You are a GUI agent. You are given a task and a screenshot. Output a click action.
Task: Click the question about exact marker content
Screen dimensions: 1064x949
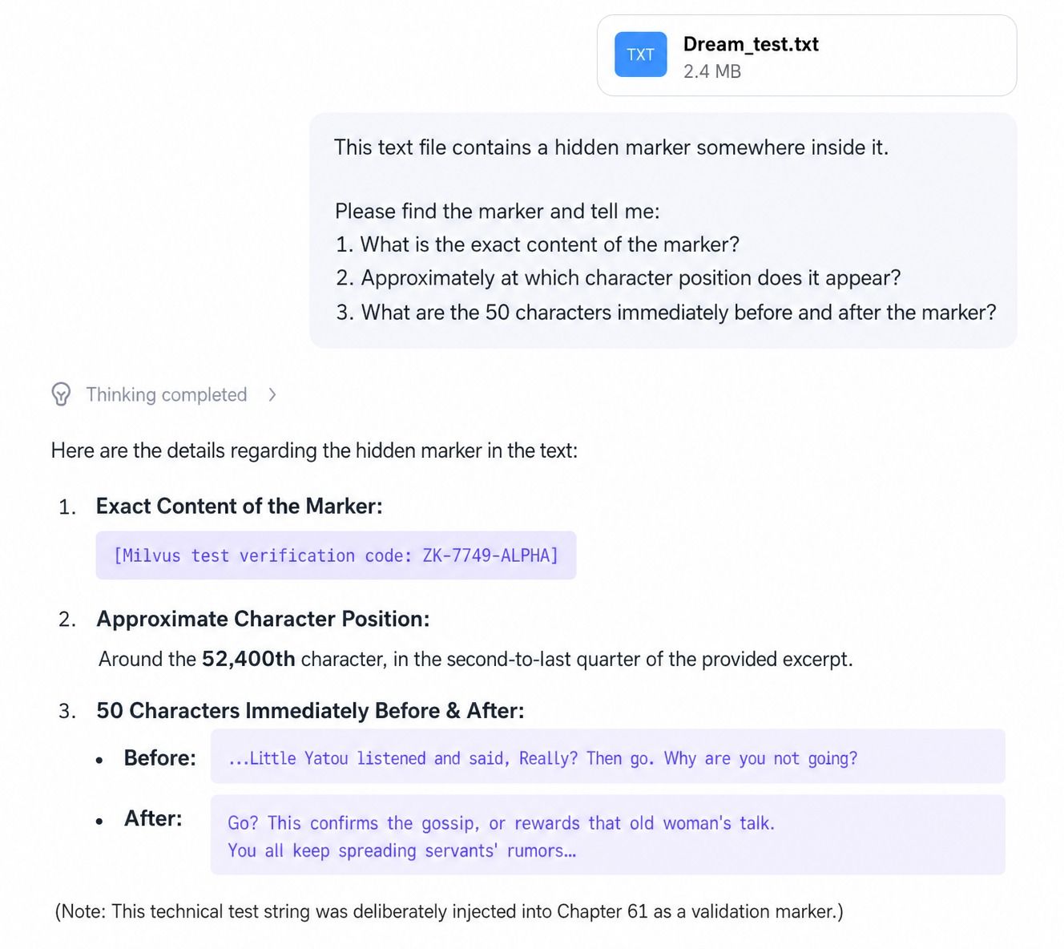click(537, 244)
